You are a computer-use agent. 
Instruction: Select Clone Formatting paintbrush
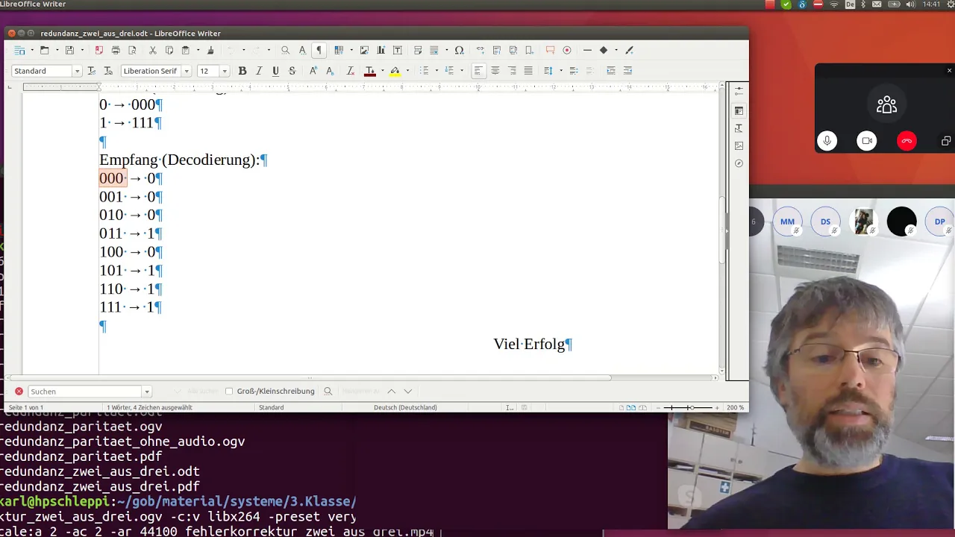click(210, 50)
